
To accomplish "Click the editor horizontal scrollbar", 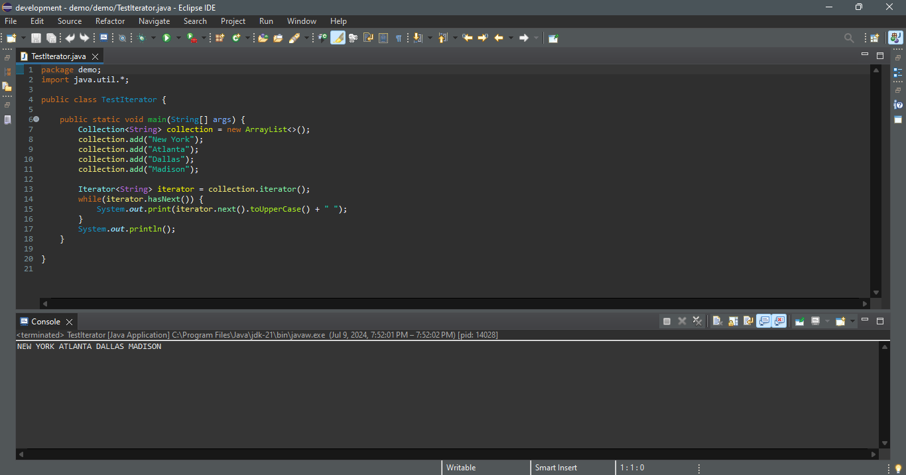I will pos(455,303).
